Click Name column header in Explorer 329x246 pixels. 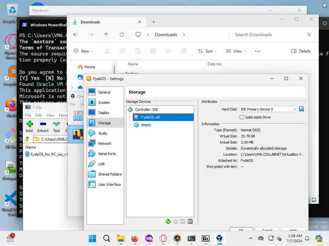click(133, 64)
